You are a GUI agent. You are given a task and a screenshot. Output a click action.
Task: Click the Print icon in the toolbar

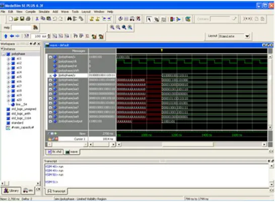28,19
